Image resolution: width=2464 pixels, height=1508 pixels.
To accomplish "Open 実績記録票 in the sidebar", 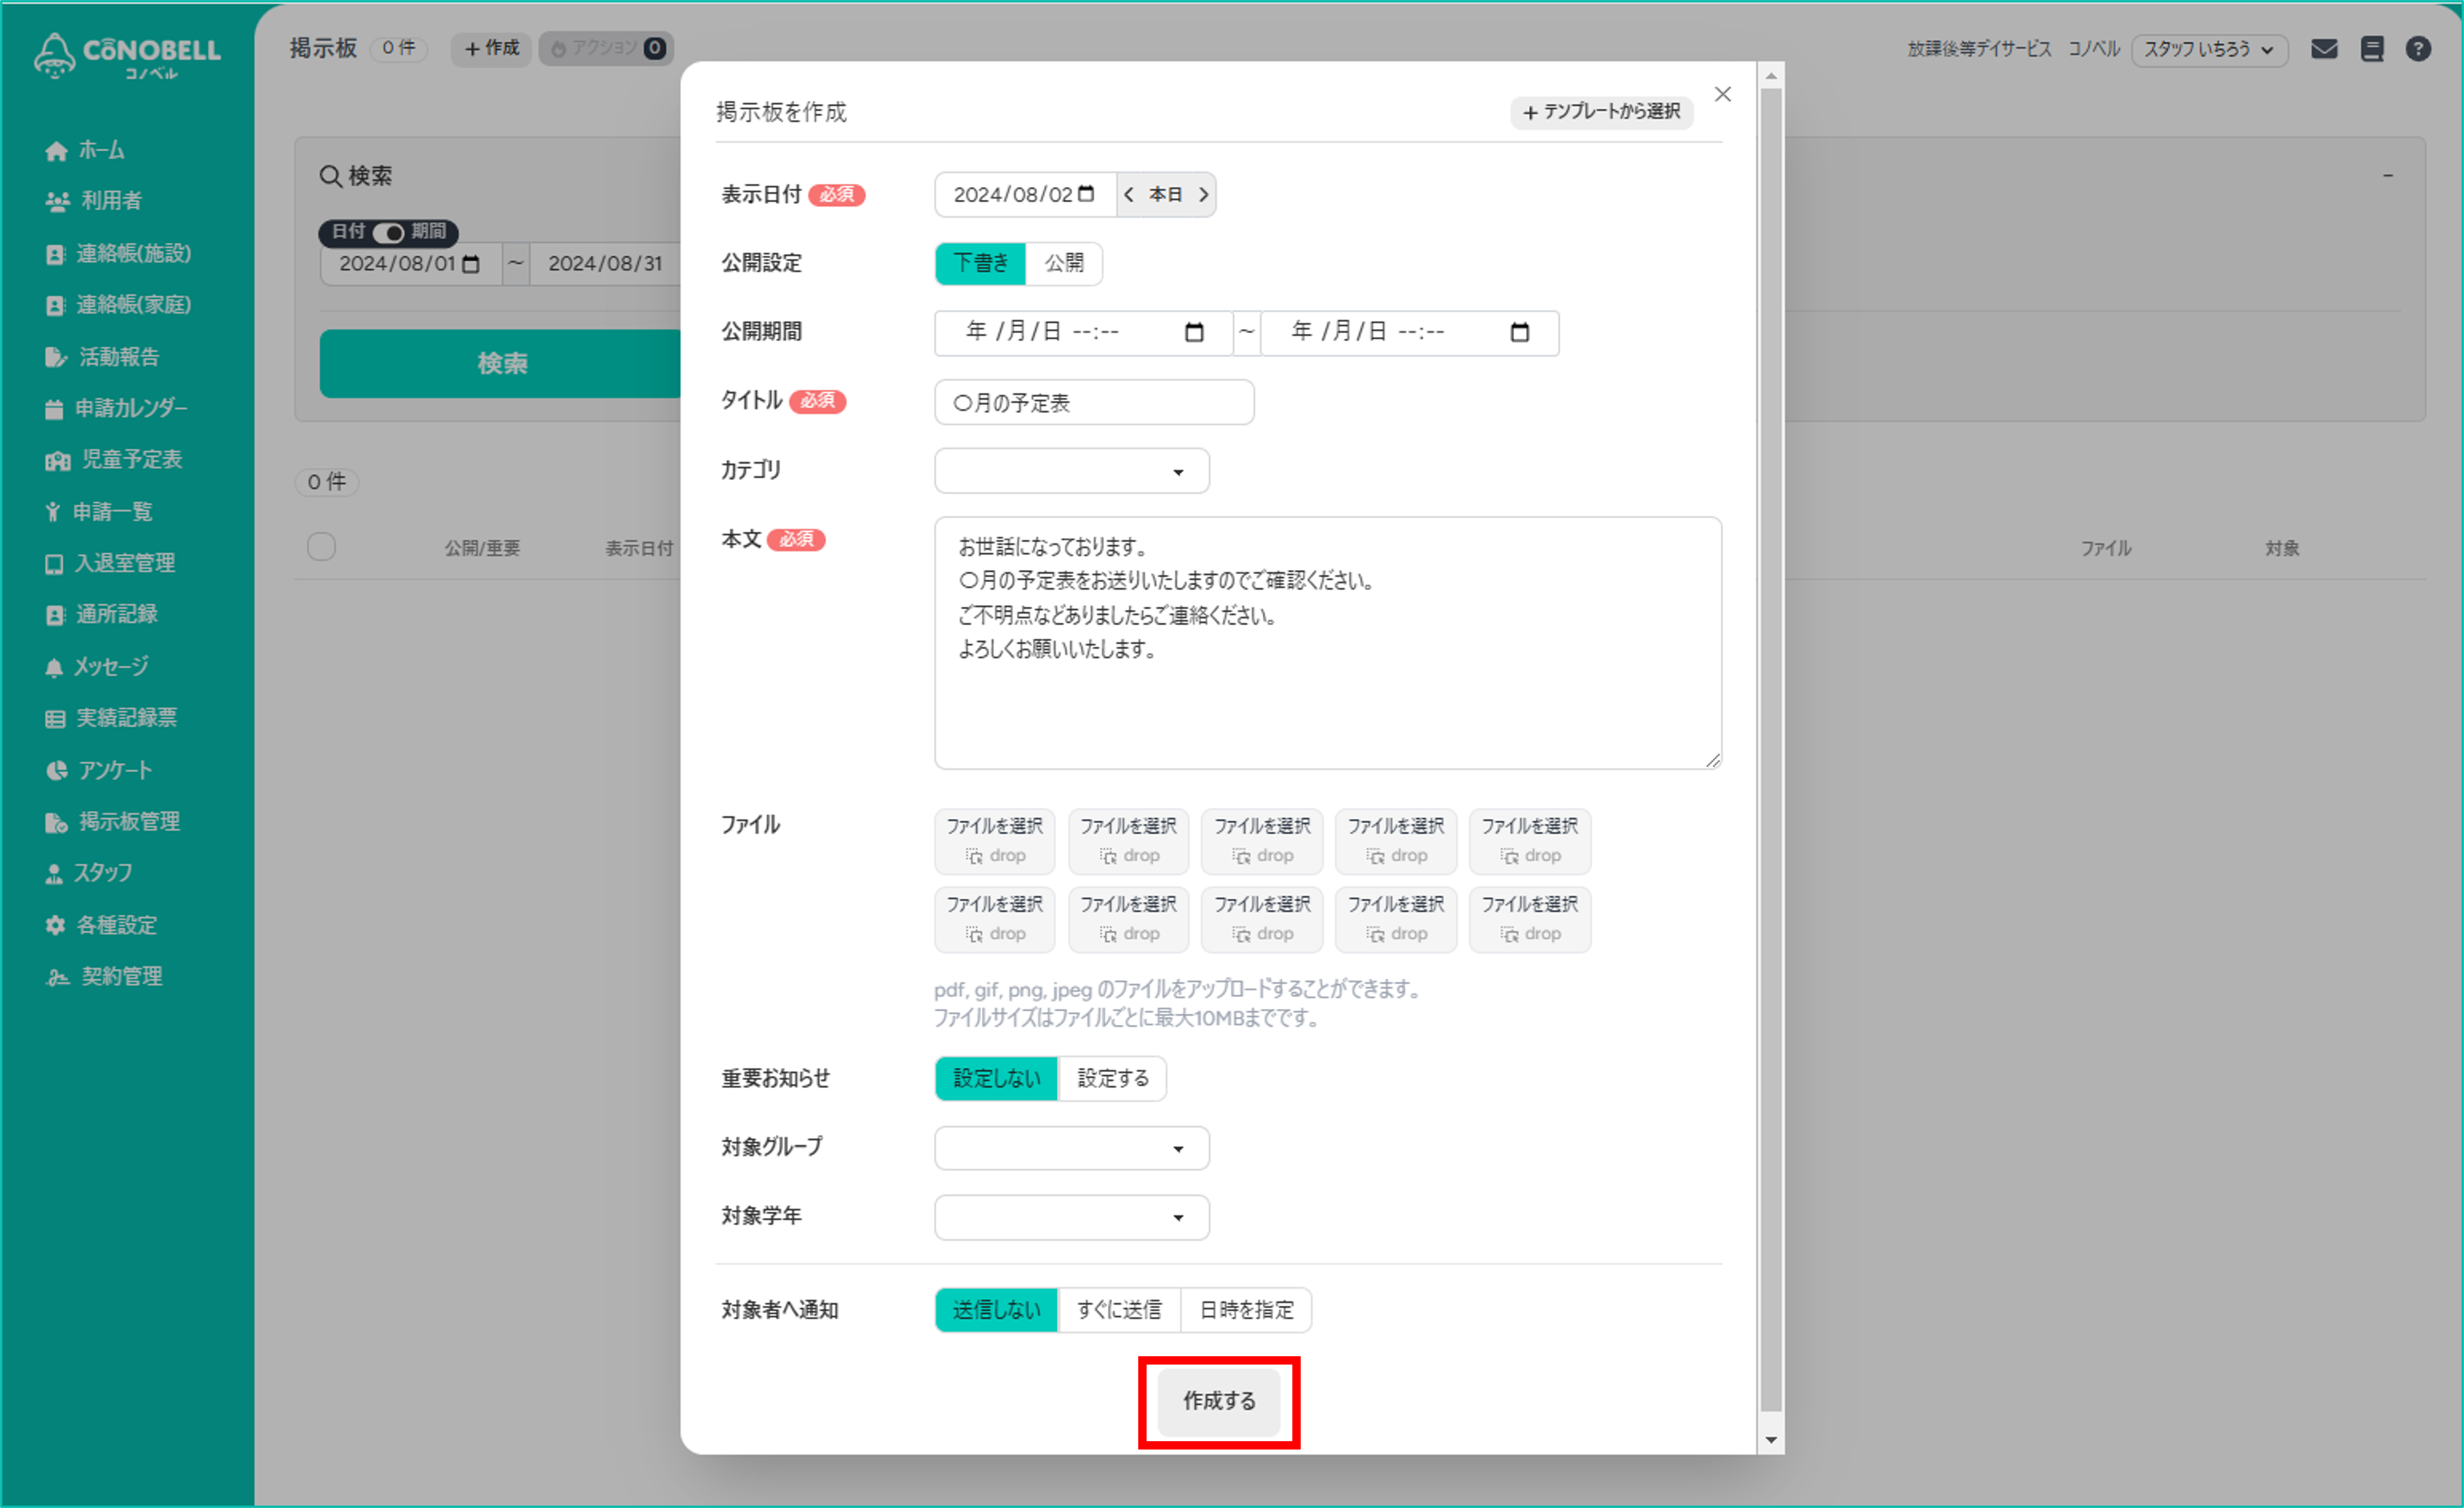I will point(111,718).
